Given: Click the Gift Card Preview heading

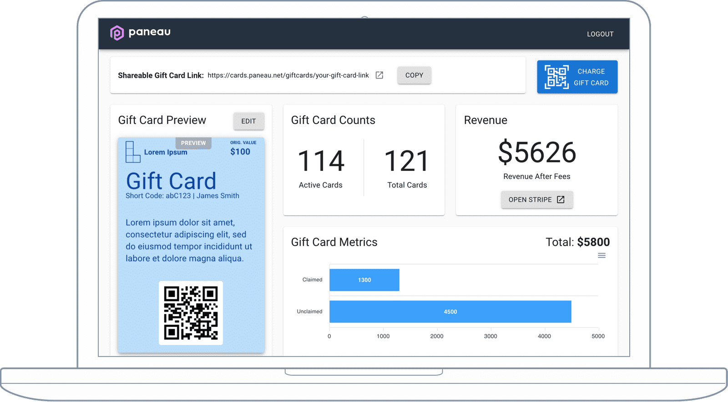Looking at the screenshot, I should point(162,120).
